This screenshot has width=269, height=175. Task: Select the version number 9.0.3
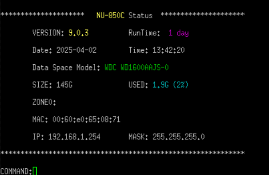pyautogui.click(x=78, y=33)
